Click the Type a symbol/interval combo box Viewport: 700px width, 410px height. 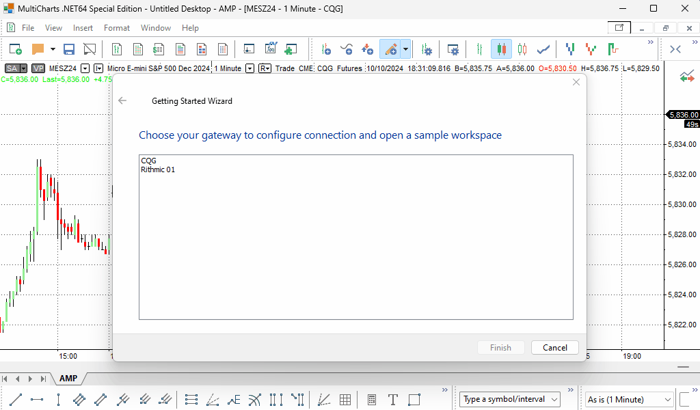[x=509, y=399]
